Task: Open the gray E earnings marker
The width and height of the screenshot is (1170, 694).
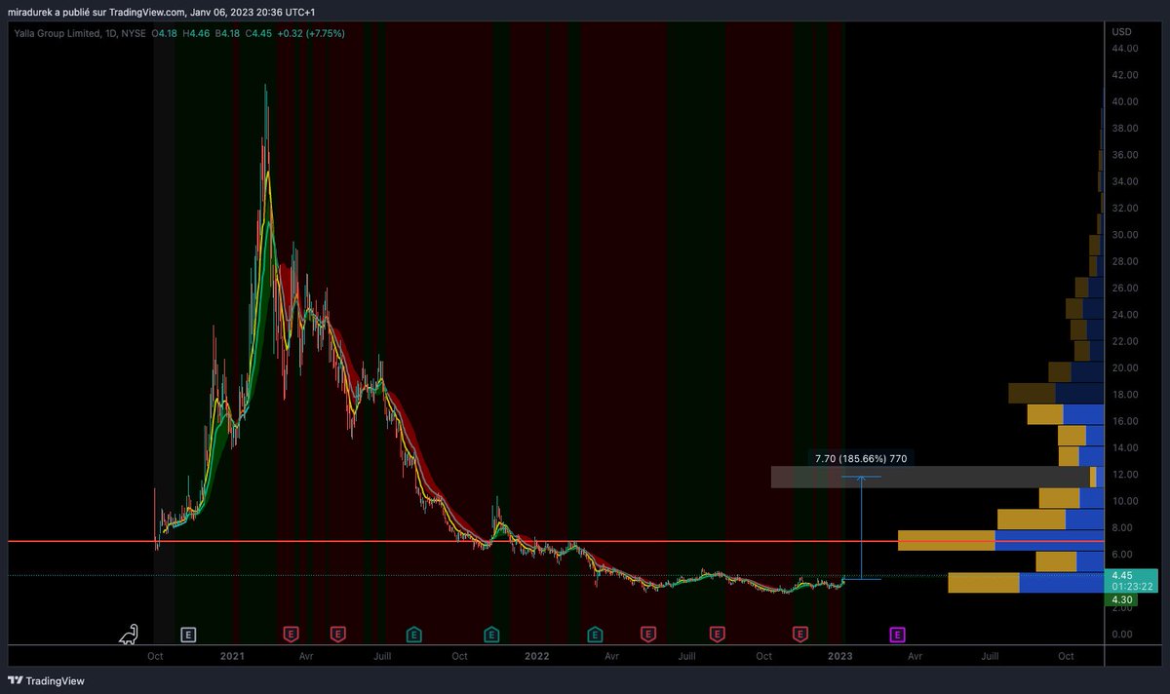Action: point(189,635)
